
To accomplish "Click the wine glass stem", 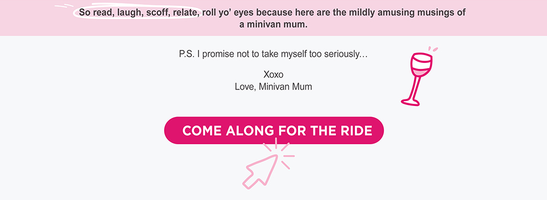I will click(416, 87).
